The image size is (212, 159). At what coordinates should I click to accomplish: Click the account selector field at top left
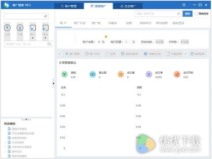(x=26, y=16)
